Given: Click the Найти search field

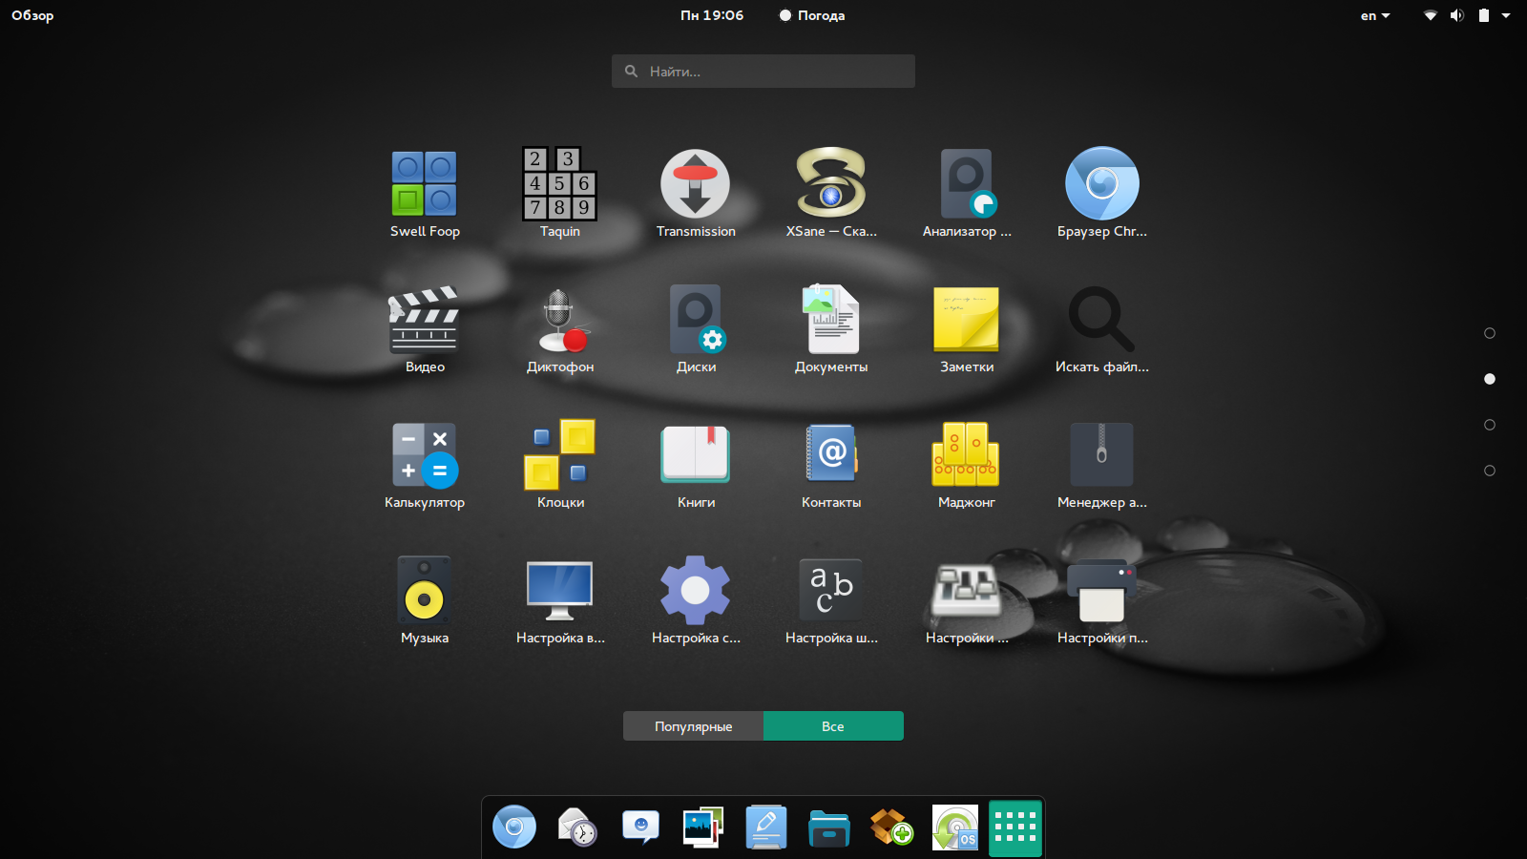Looking at the screenshot, I should click(x=763, y=72).
